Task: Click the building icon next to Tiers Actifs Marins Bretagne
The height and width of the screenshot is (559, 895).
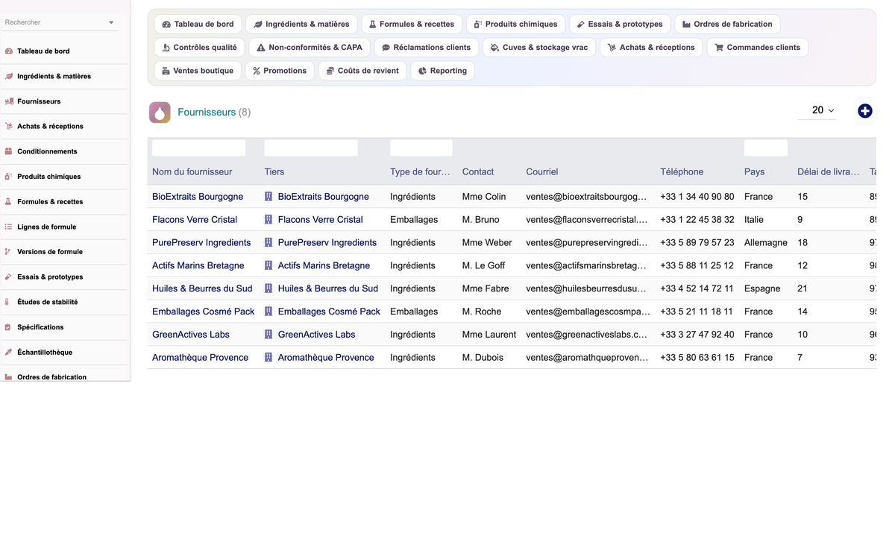Action: coord(268,265)
